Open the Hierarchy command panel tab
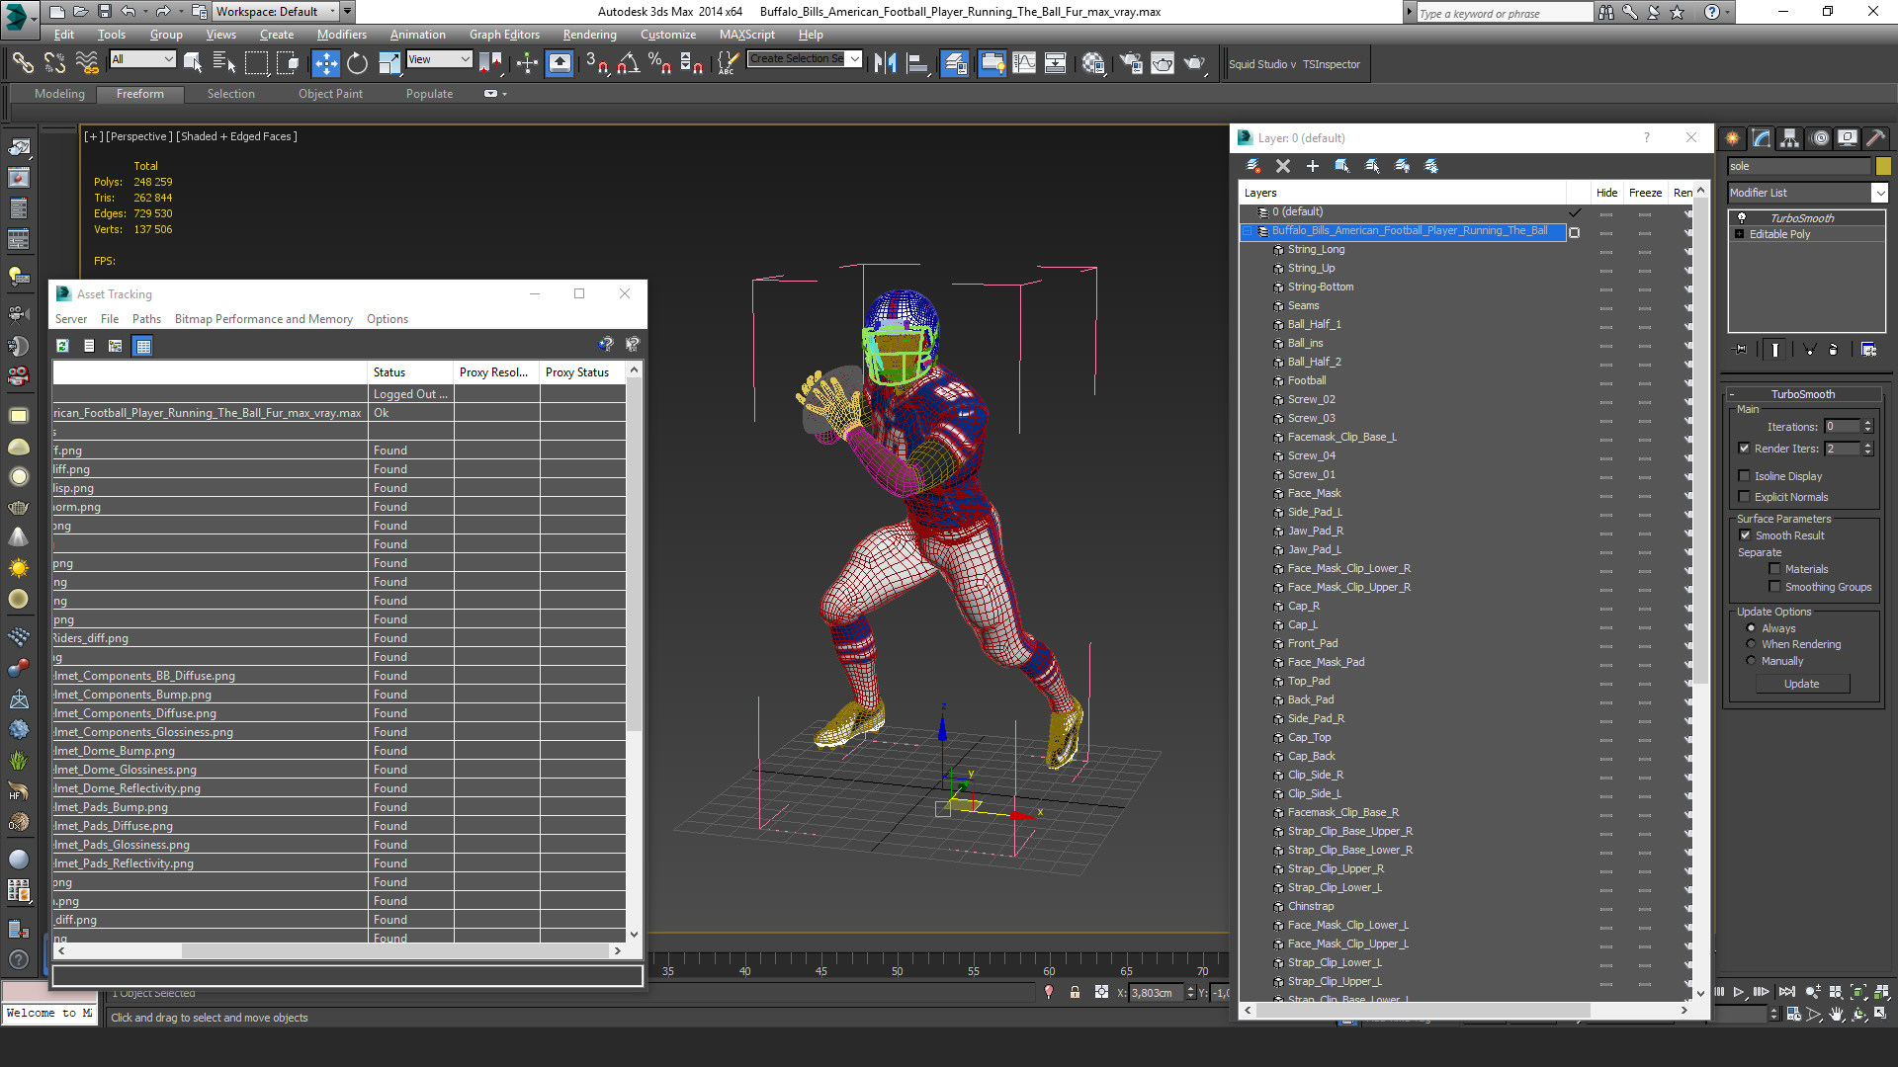Viewport: 1898px width, 1067px height. coord(1790,138)
